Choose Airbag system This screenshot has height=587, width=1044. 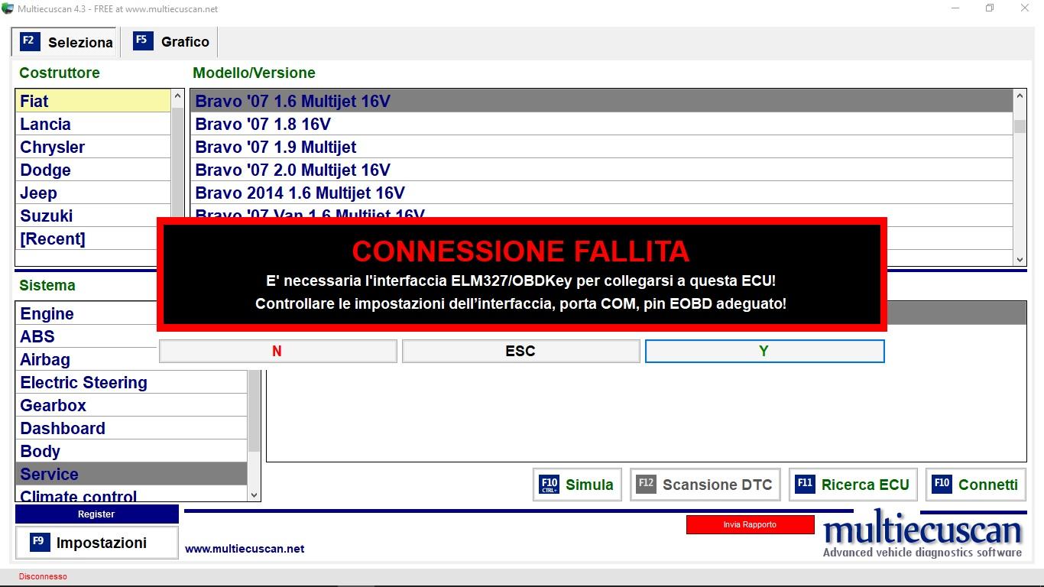pyautogui.click(x=86, y=359)
